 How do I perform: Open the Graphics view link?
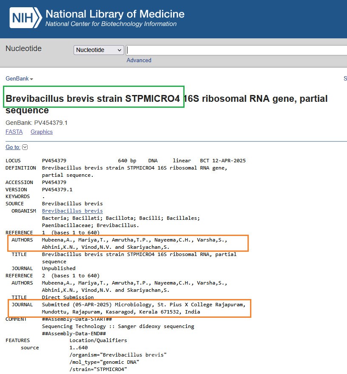(x=42, y=132)
